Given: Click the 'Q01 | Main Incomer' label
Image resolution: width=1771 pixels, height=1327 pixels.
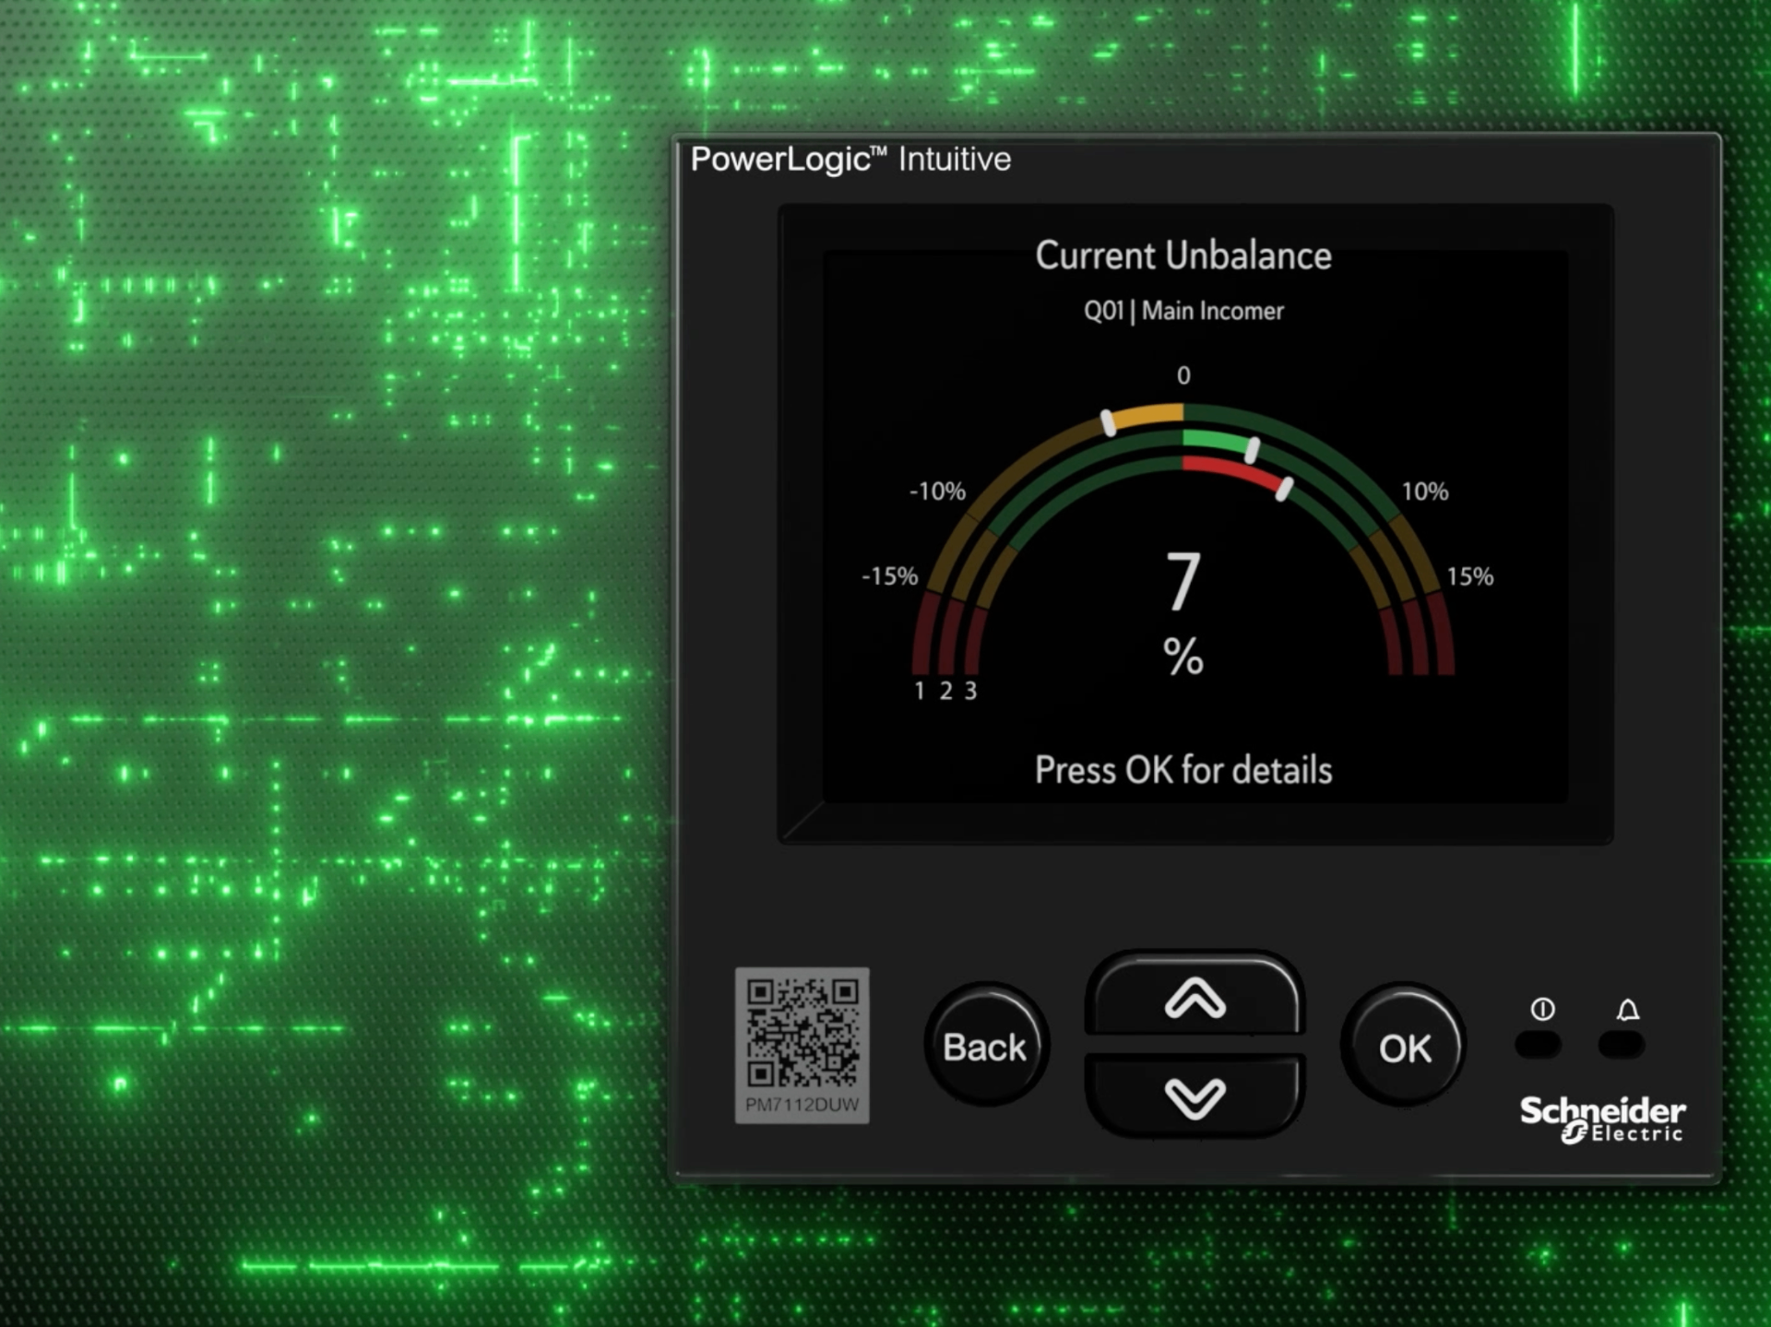Looking at the screenshot, I should (x=1183, y=311).
